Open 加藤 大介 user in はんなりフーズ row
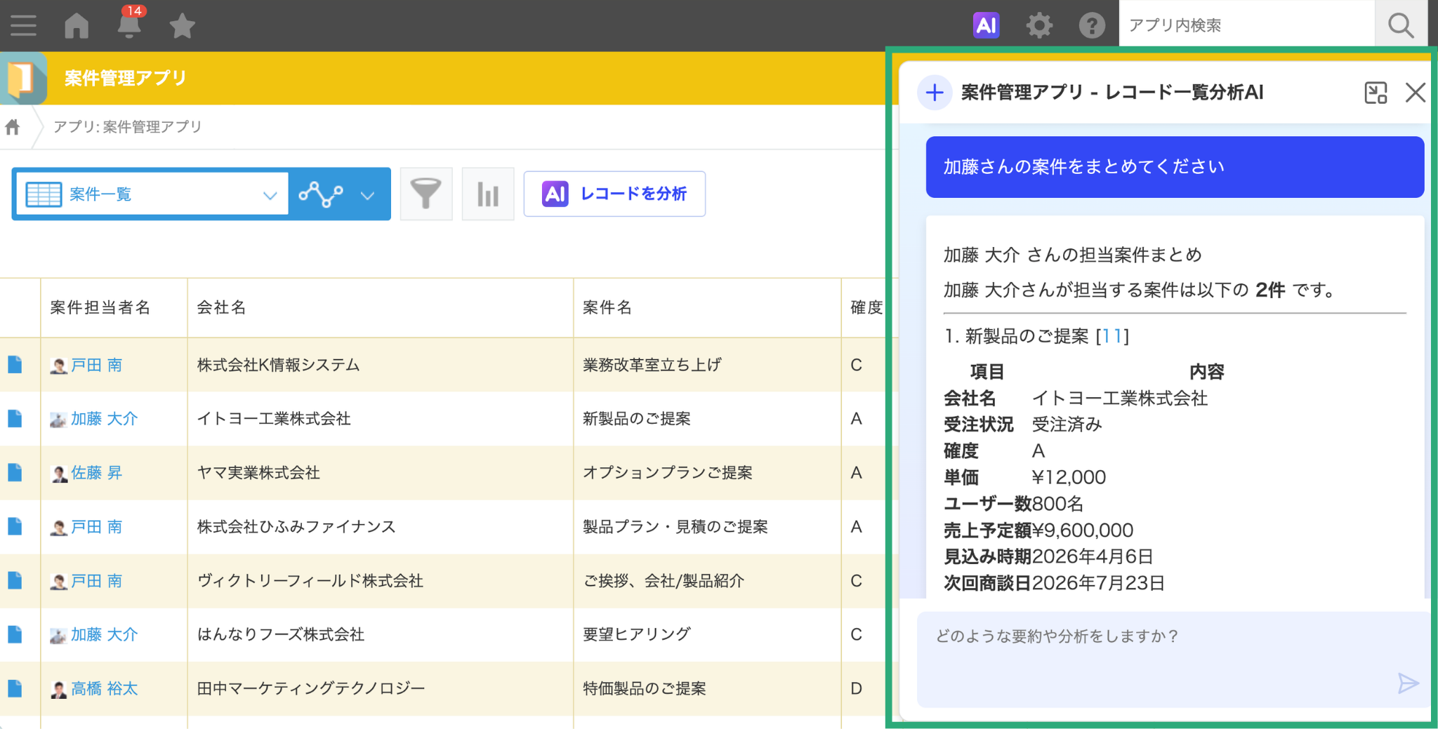This screenshot has height=729, width=1438. click(104, 634)
